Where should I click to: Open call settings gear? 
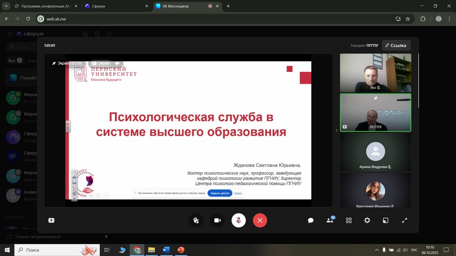[x=367, y=220]
